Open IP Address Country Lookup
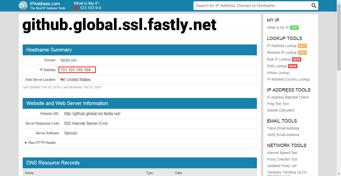Viewport: 341px width, 176px height. (x=288, y=79)
